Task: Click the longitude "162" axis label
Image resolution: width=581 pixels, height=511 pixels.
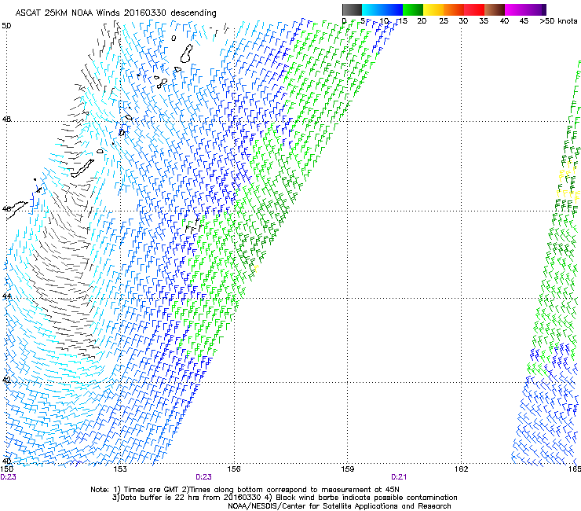Action: pyautogui.click(x=462, y=469)
